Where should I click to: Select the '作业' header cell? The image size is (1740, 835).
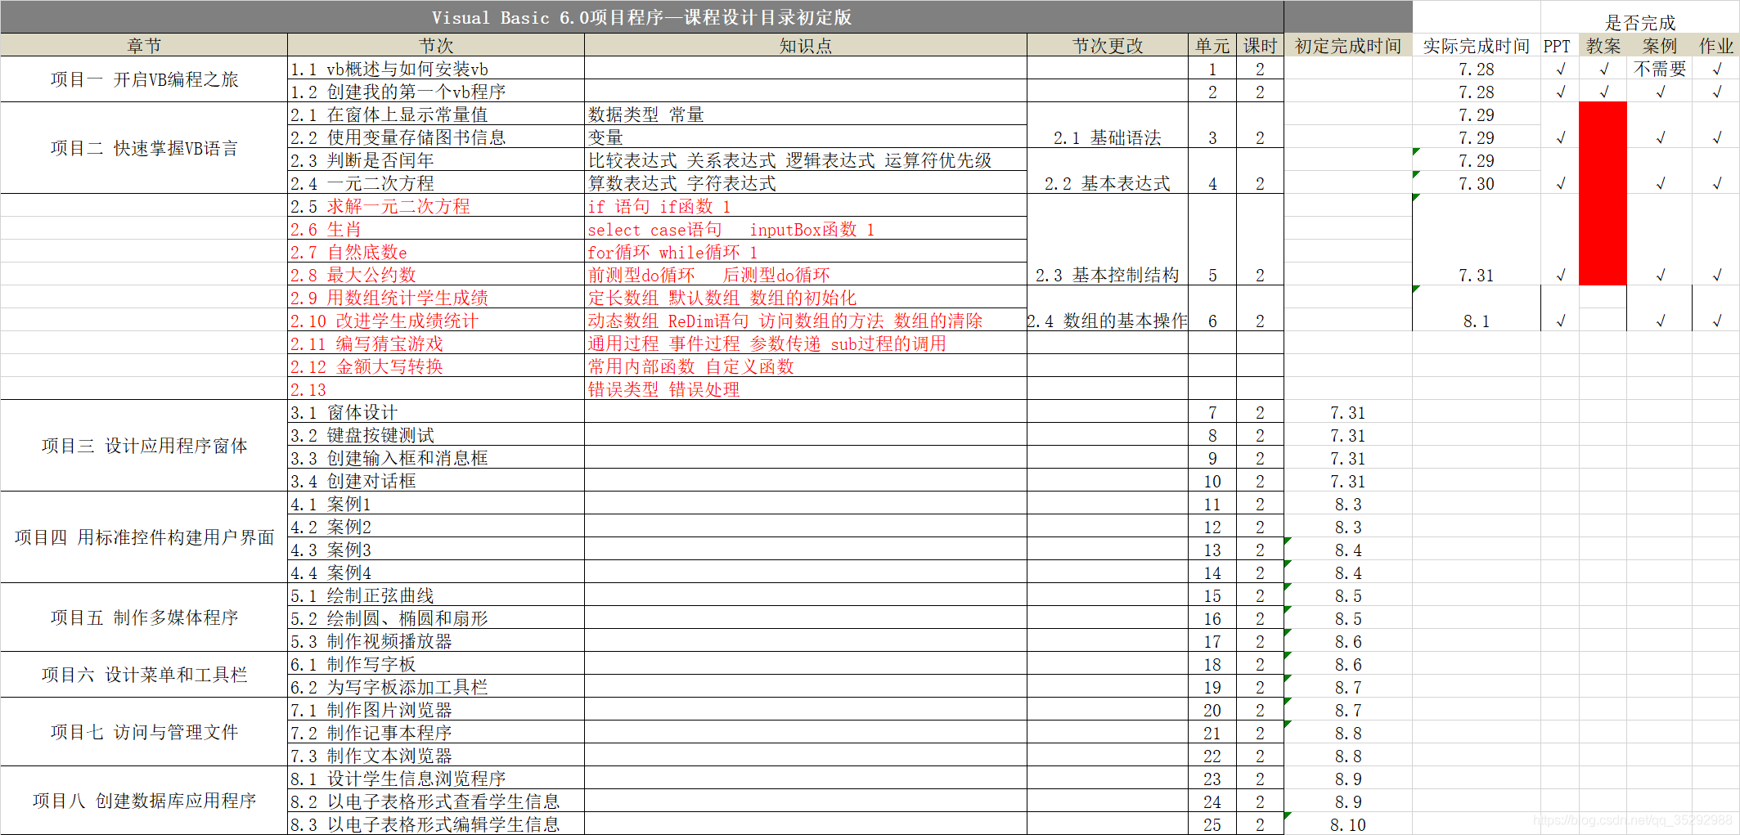[x=1715, y=46]
